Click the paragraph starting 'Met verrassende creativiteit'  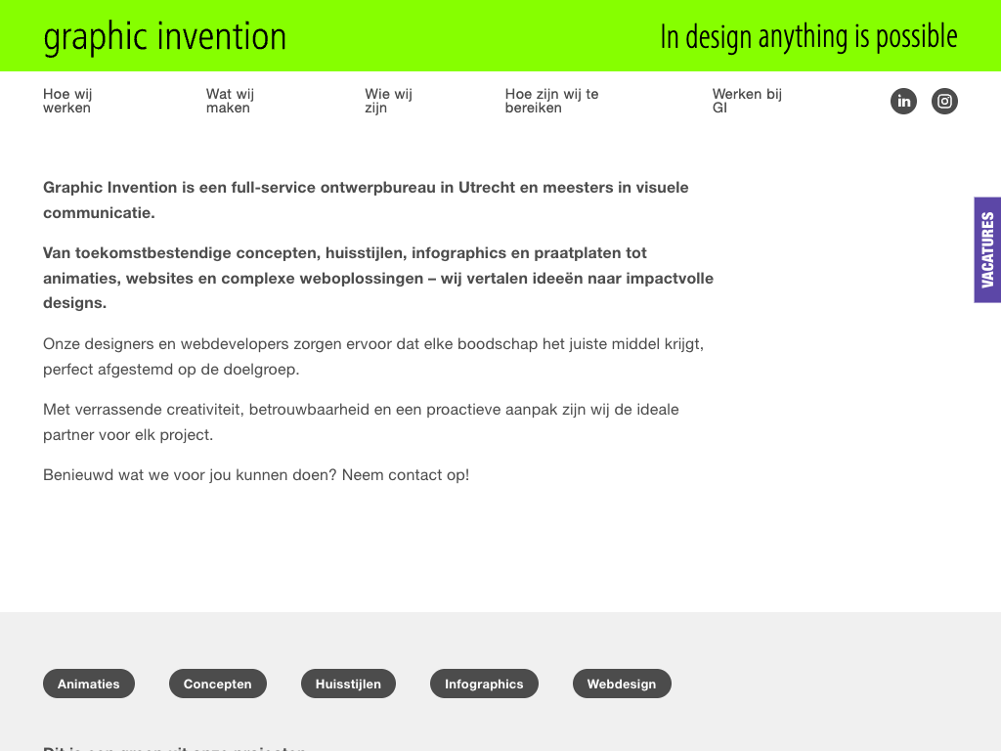361,421
